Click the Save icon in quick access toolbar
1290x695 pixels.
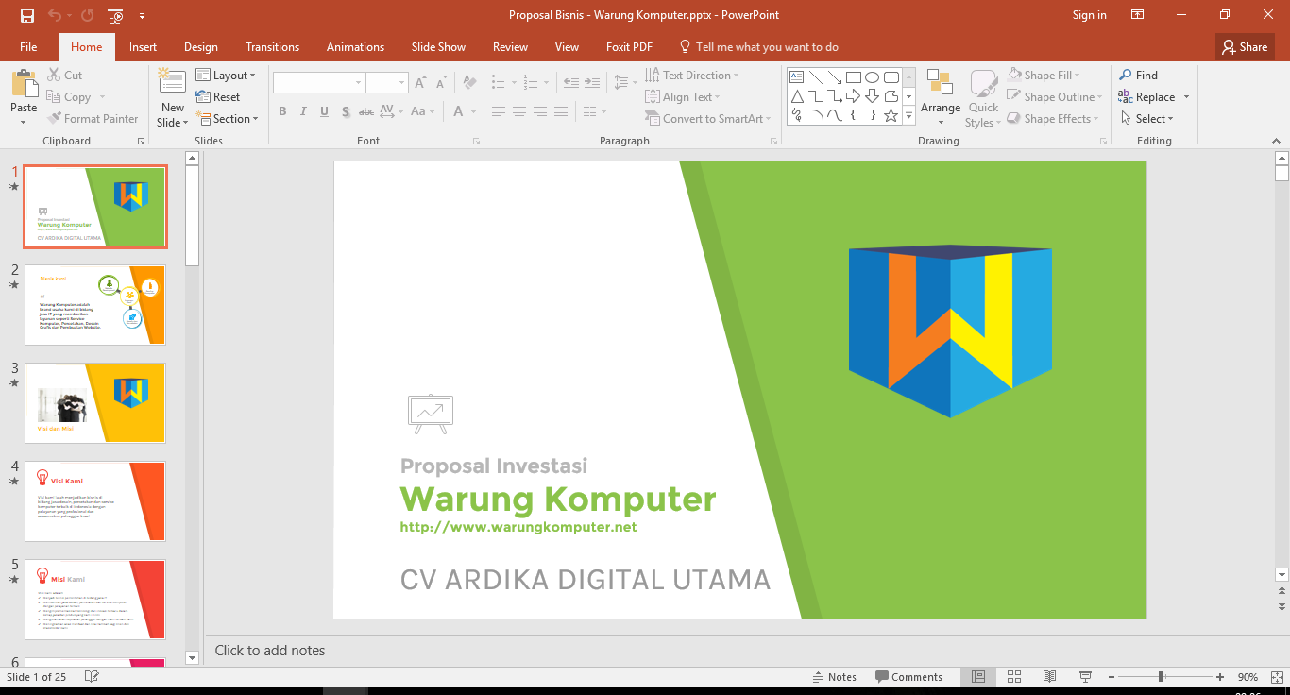point(26,15)
